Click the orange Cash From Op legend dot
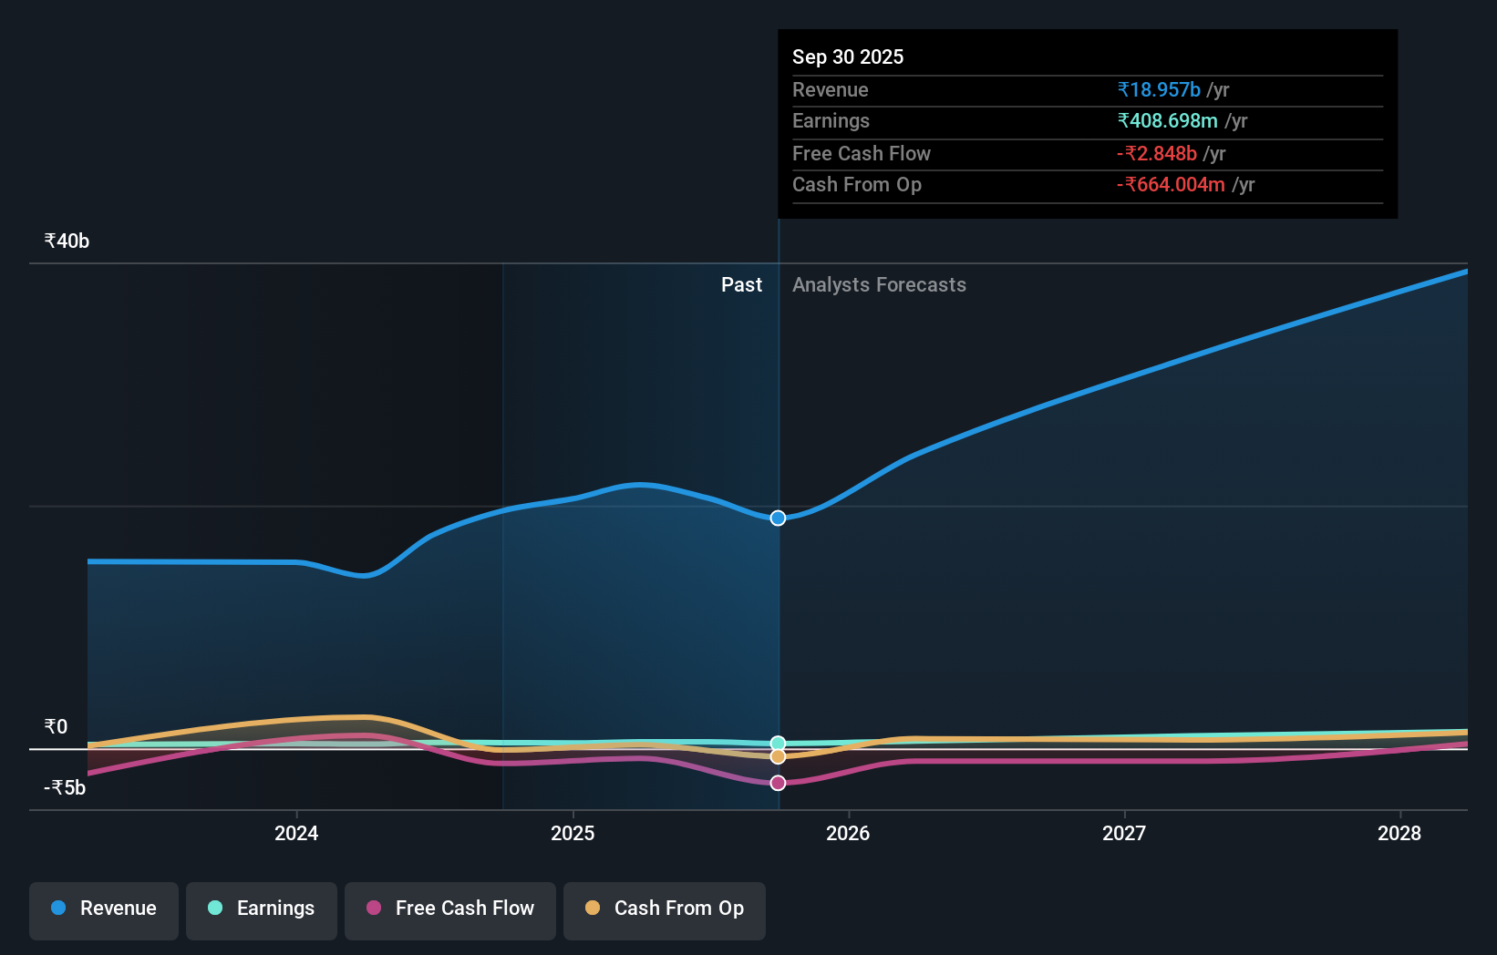Screen dimensions: 1497x955 (594, 909)
